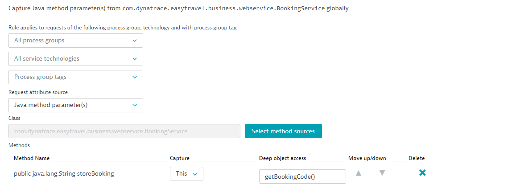
Task: Click chevron arrow on All process groups
Action: pos(135,41)
